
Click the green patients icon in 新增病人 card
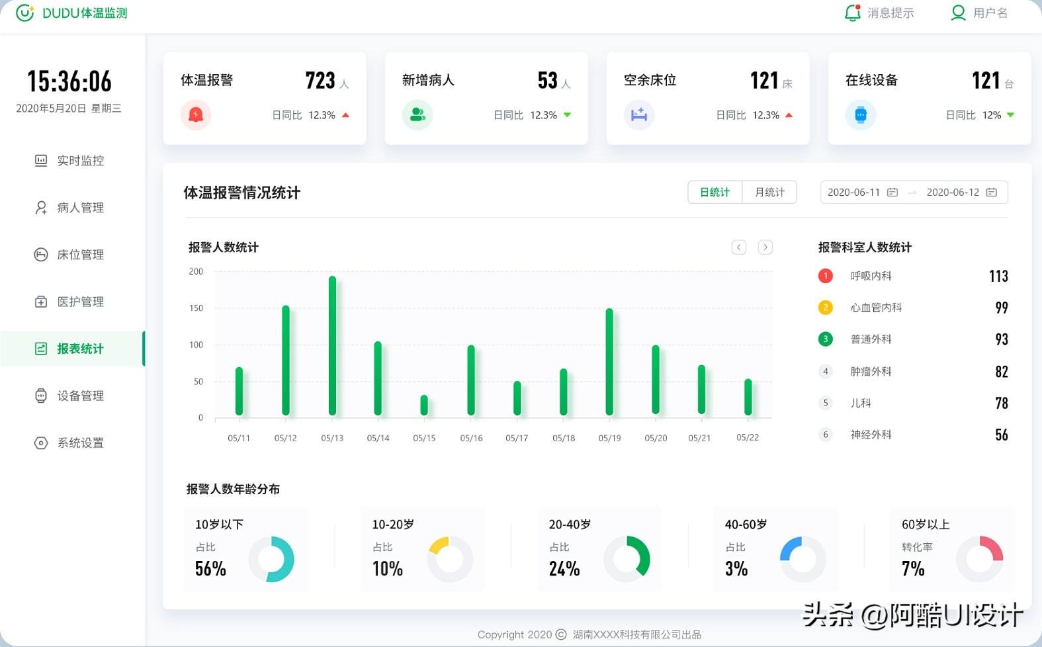417,115
